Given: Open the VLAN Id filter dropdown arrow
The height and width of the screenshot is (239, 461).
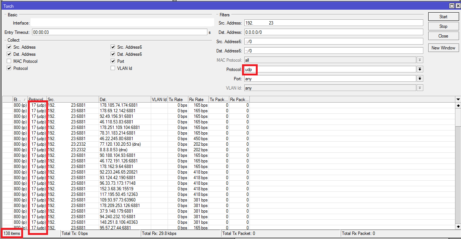Looking at the screenshot, I should 420,88.
